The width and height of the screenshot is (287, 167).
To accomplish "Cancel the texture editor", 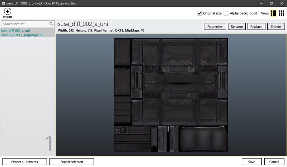I will pyautogui.click(x=274, y=162).
